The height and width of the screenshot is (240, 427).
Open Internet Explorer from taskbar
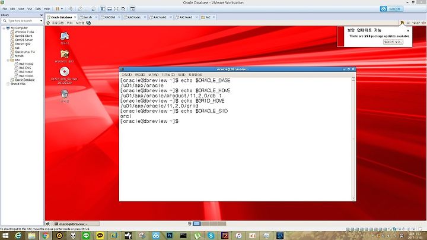[x=18, y=236]
